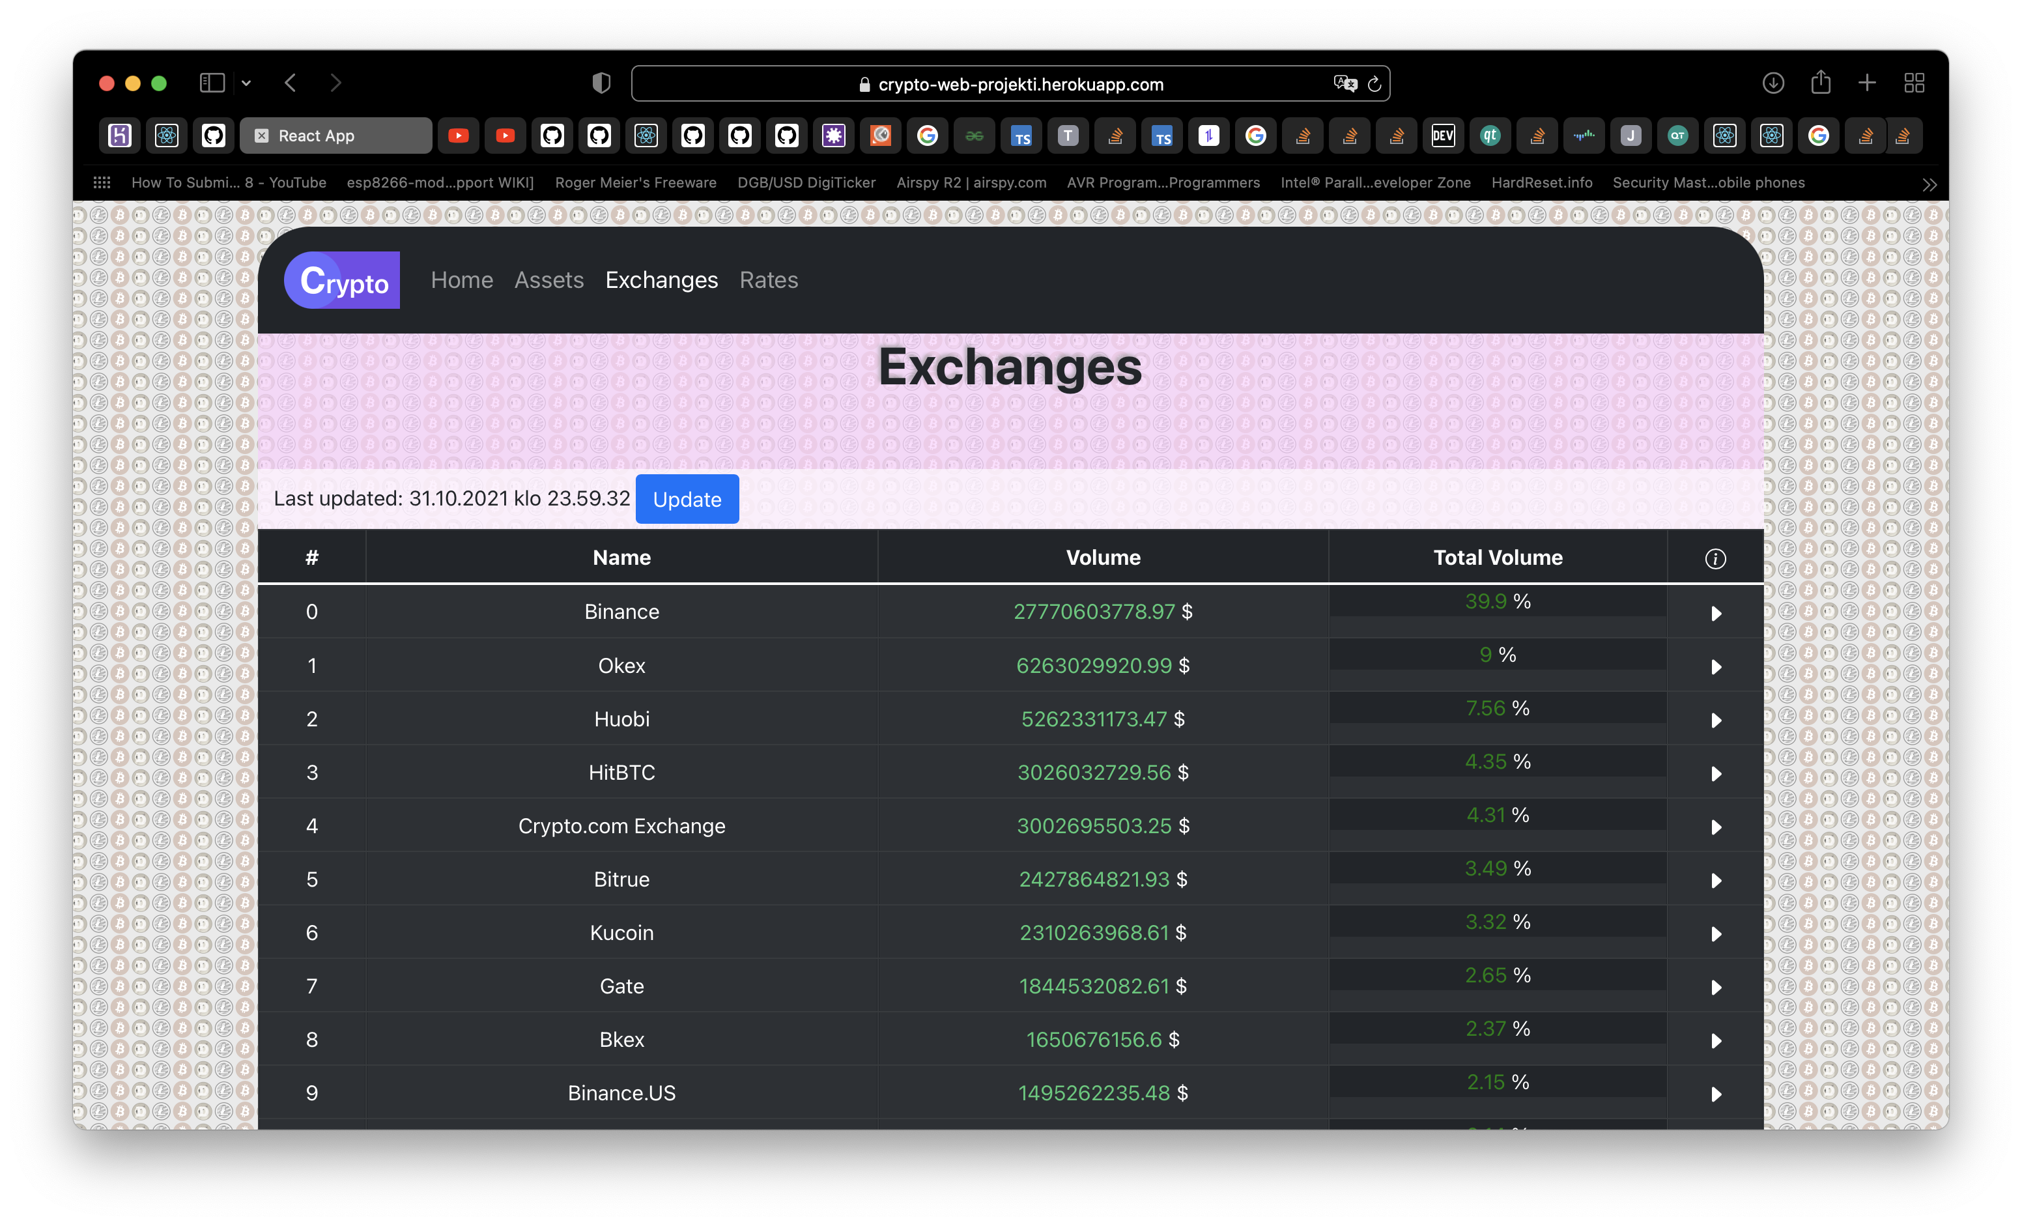This screenshot has height=1226, width=2022.
Task: Click the Crypto logo
Action: pyautogui.click(x=342, y=280)
